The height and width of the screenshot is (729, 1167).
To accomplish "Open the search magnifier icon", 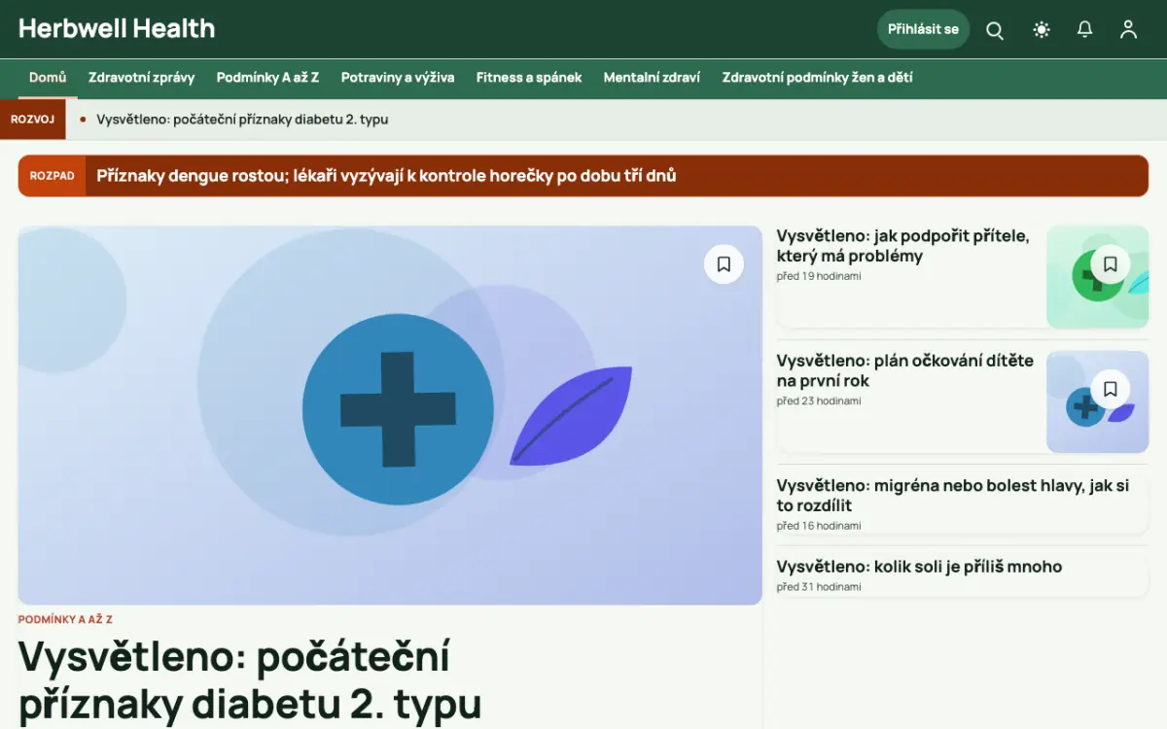I will pyautogui.click(x=995, y=30).
